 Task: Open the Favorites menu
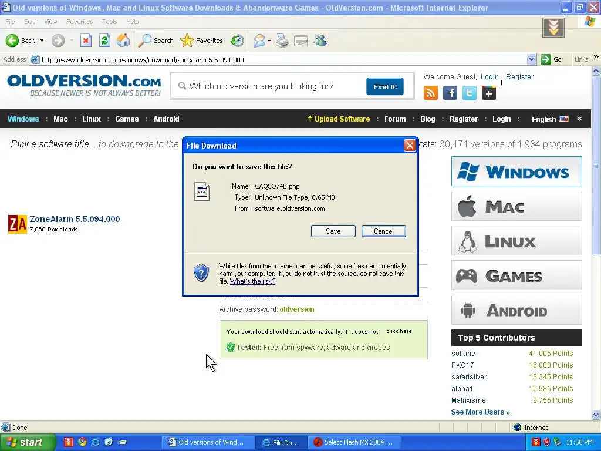pyautogui.click(x=80, y=22)
